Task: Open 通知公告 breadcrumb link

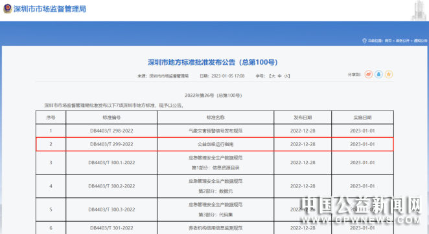Action: tap(420, 41)
